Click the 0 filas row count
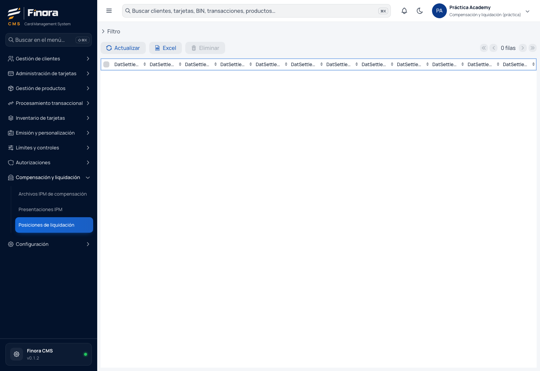 tap(508, 48)
